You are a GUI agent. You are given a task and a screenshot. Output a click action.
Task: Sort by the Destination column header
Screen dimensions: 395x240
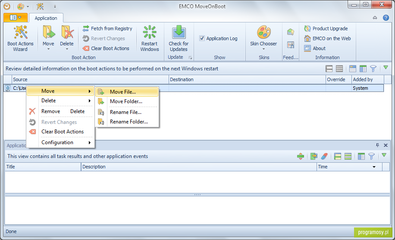pos(247,79)
